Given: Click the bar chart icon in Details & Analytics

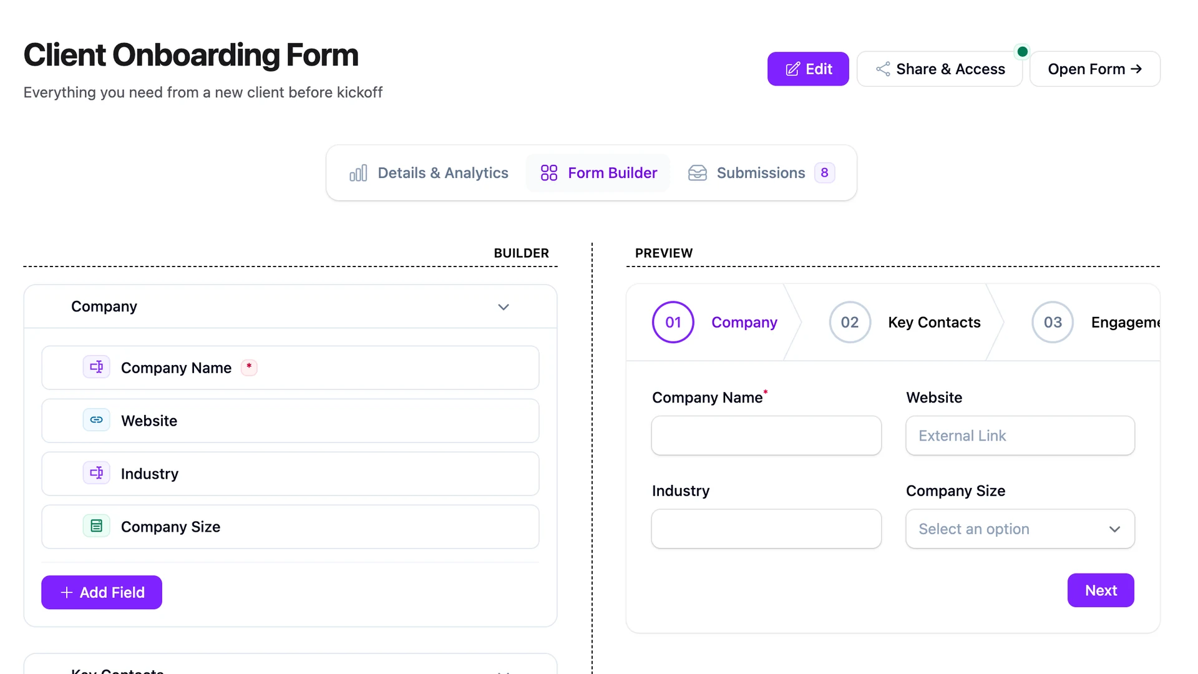Looking at the screenshot, I should [358, 173].
